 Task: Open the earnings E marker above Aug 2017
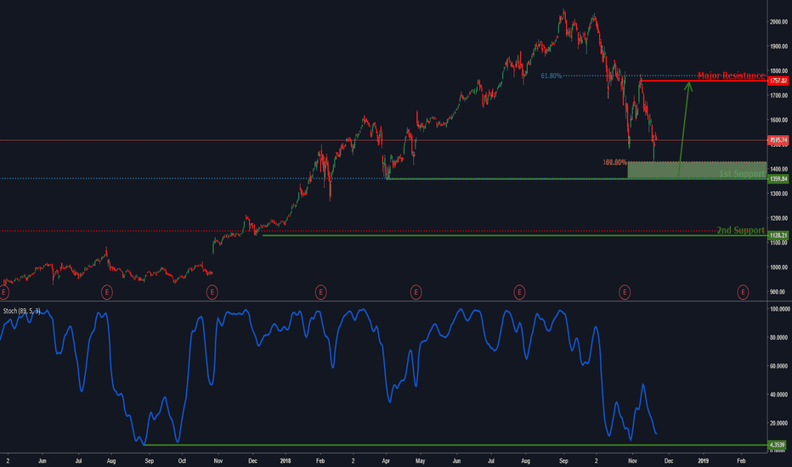pos(106,292)
